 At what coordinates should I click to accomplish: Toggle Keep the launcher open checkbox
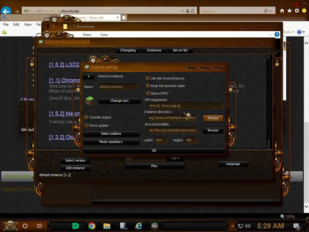point(148,86)
